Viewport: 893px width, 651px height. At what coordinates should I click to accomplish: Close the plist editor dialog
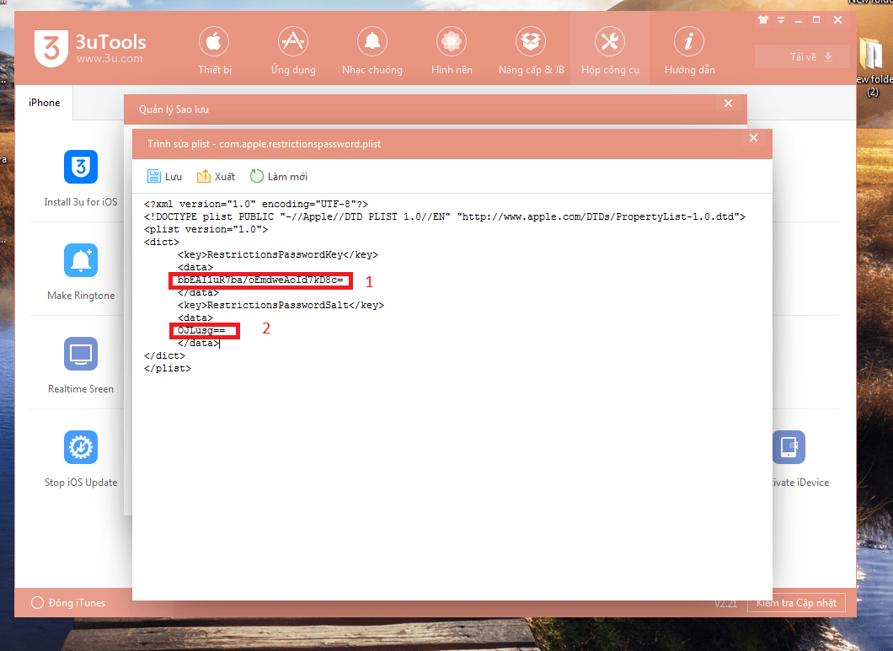[x=753, y=138]
